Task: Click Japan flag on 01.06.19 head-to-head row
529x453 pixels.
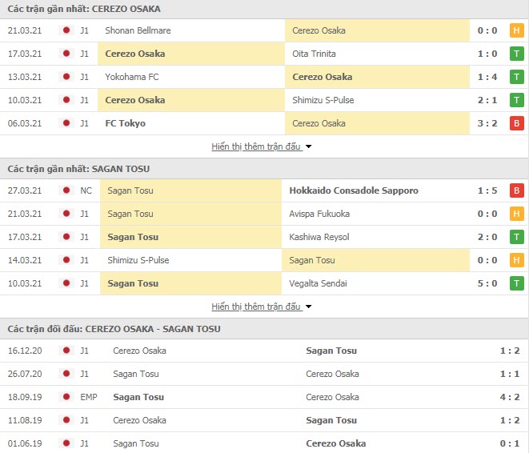Action: click(x=66, y=443)
